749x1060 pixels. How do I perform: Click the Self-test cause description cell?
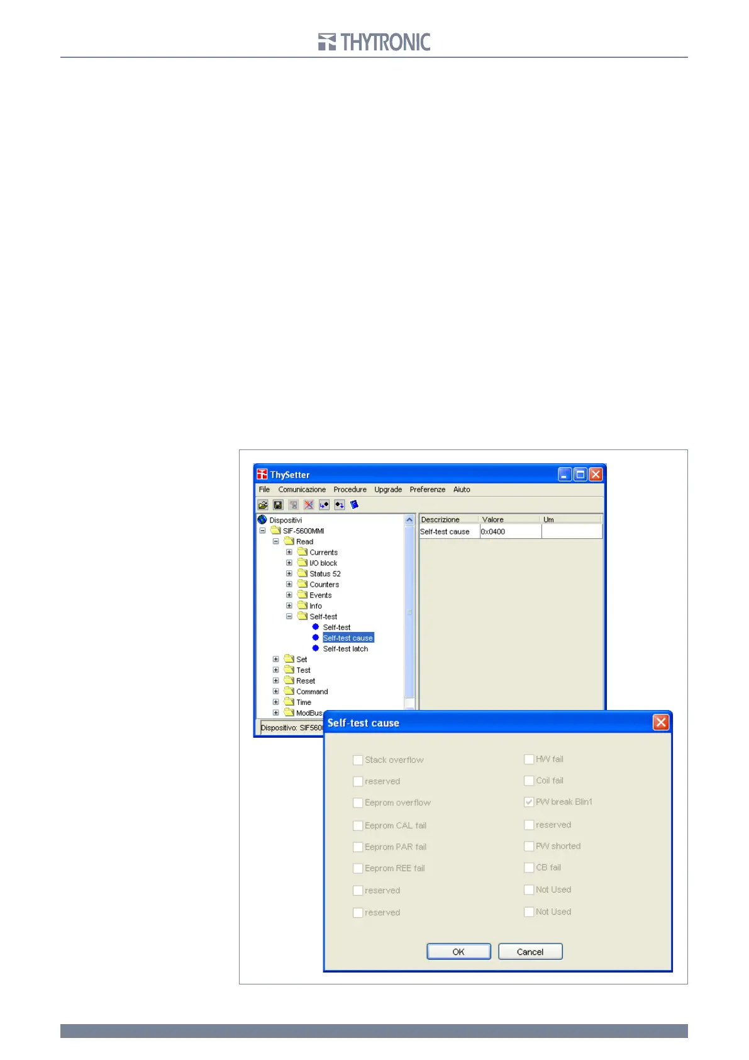point(449,531)
